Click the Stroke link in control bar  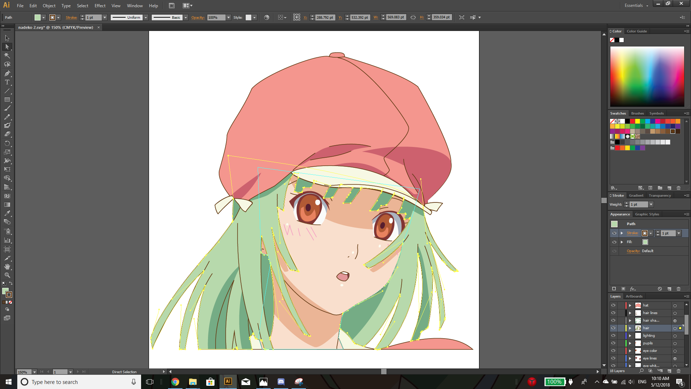click(71, 17)
